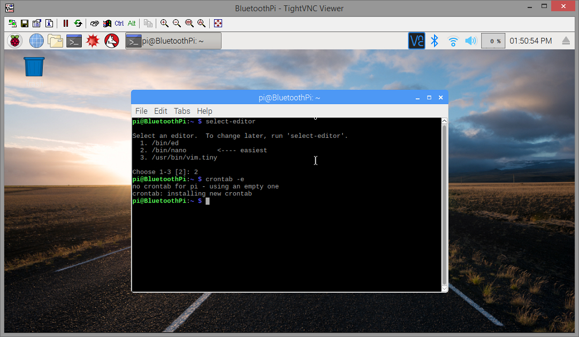Open Mathematica red star icon
This screenshot has width=579, height=337.
pyautogui.click(x=93, y=41)
